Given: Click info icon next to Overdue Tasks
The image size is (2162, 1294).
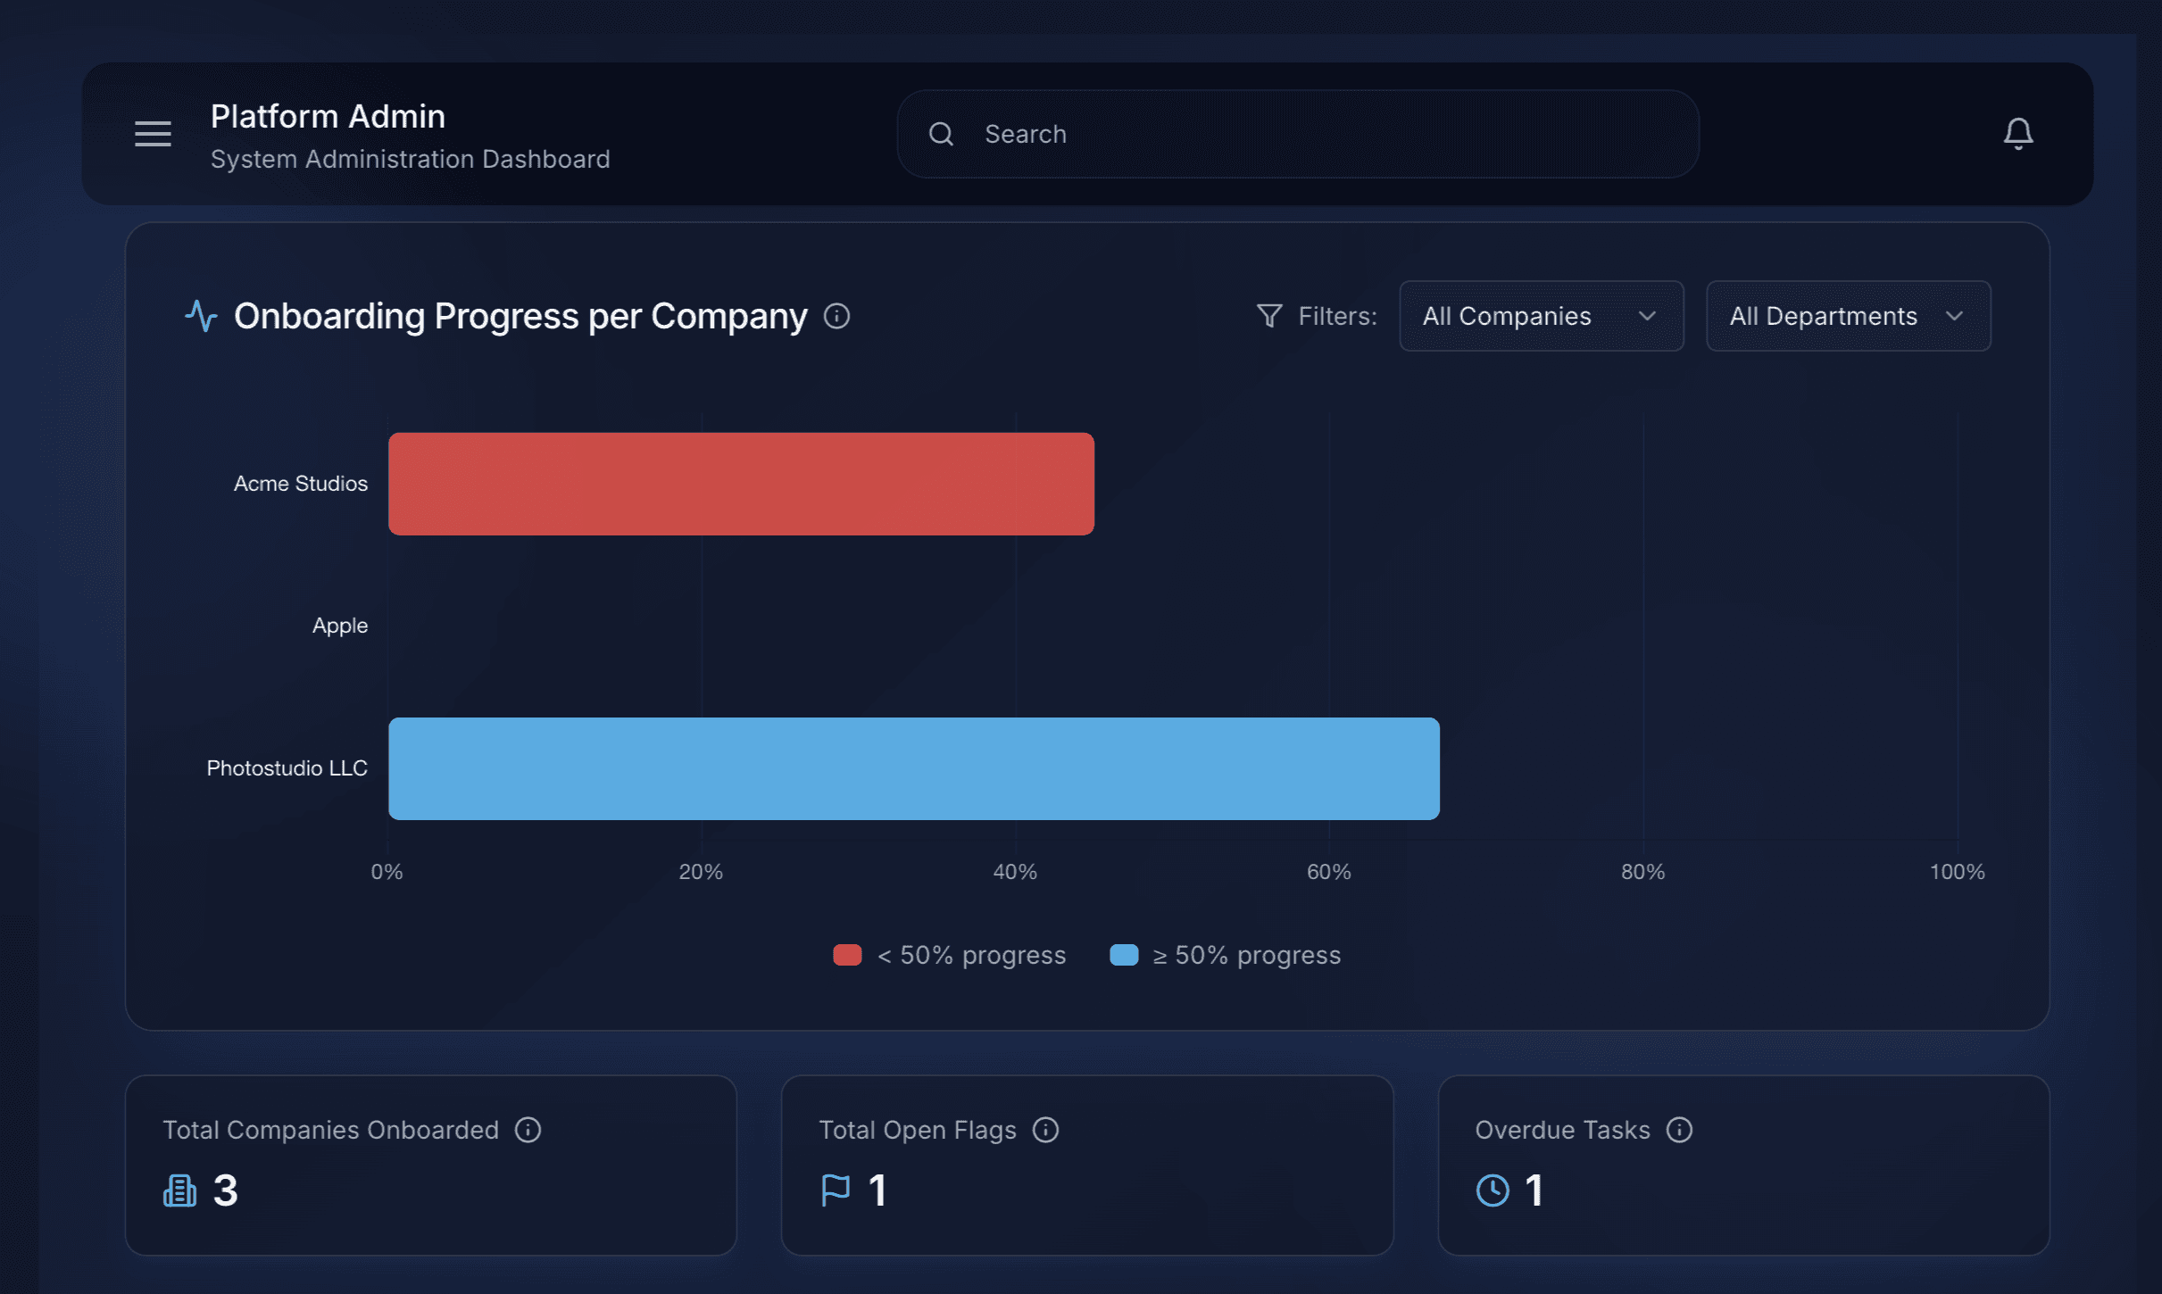Looking at the screenshot, I should click(1679, 1130).
